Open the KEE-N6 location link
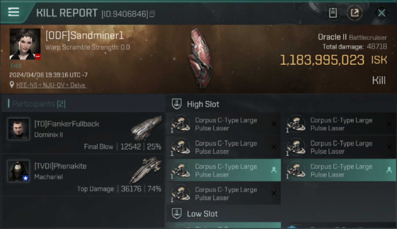 click(51, 85)
